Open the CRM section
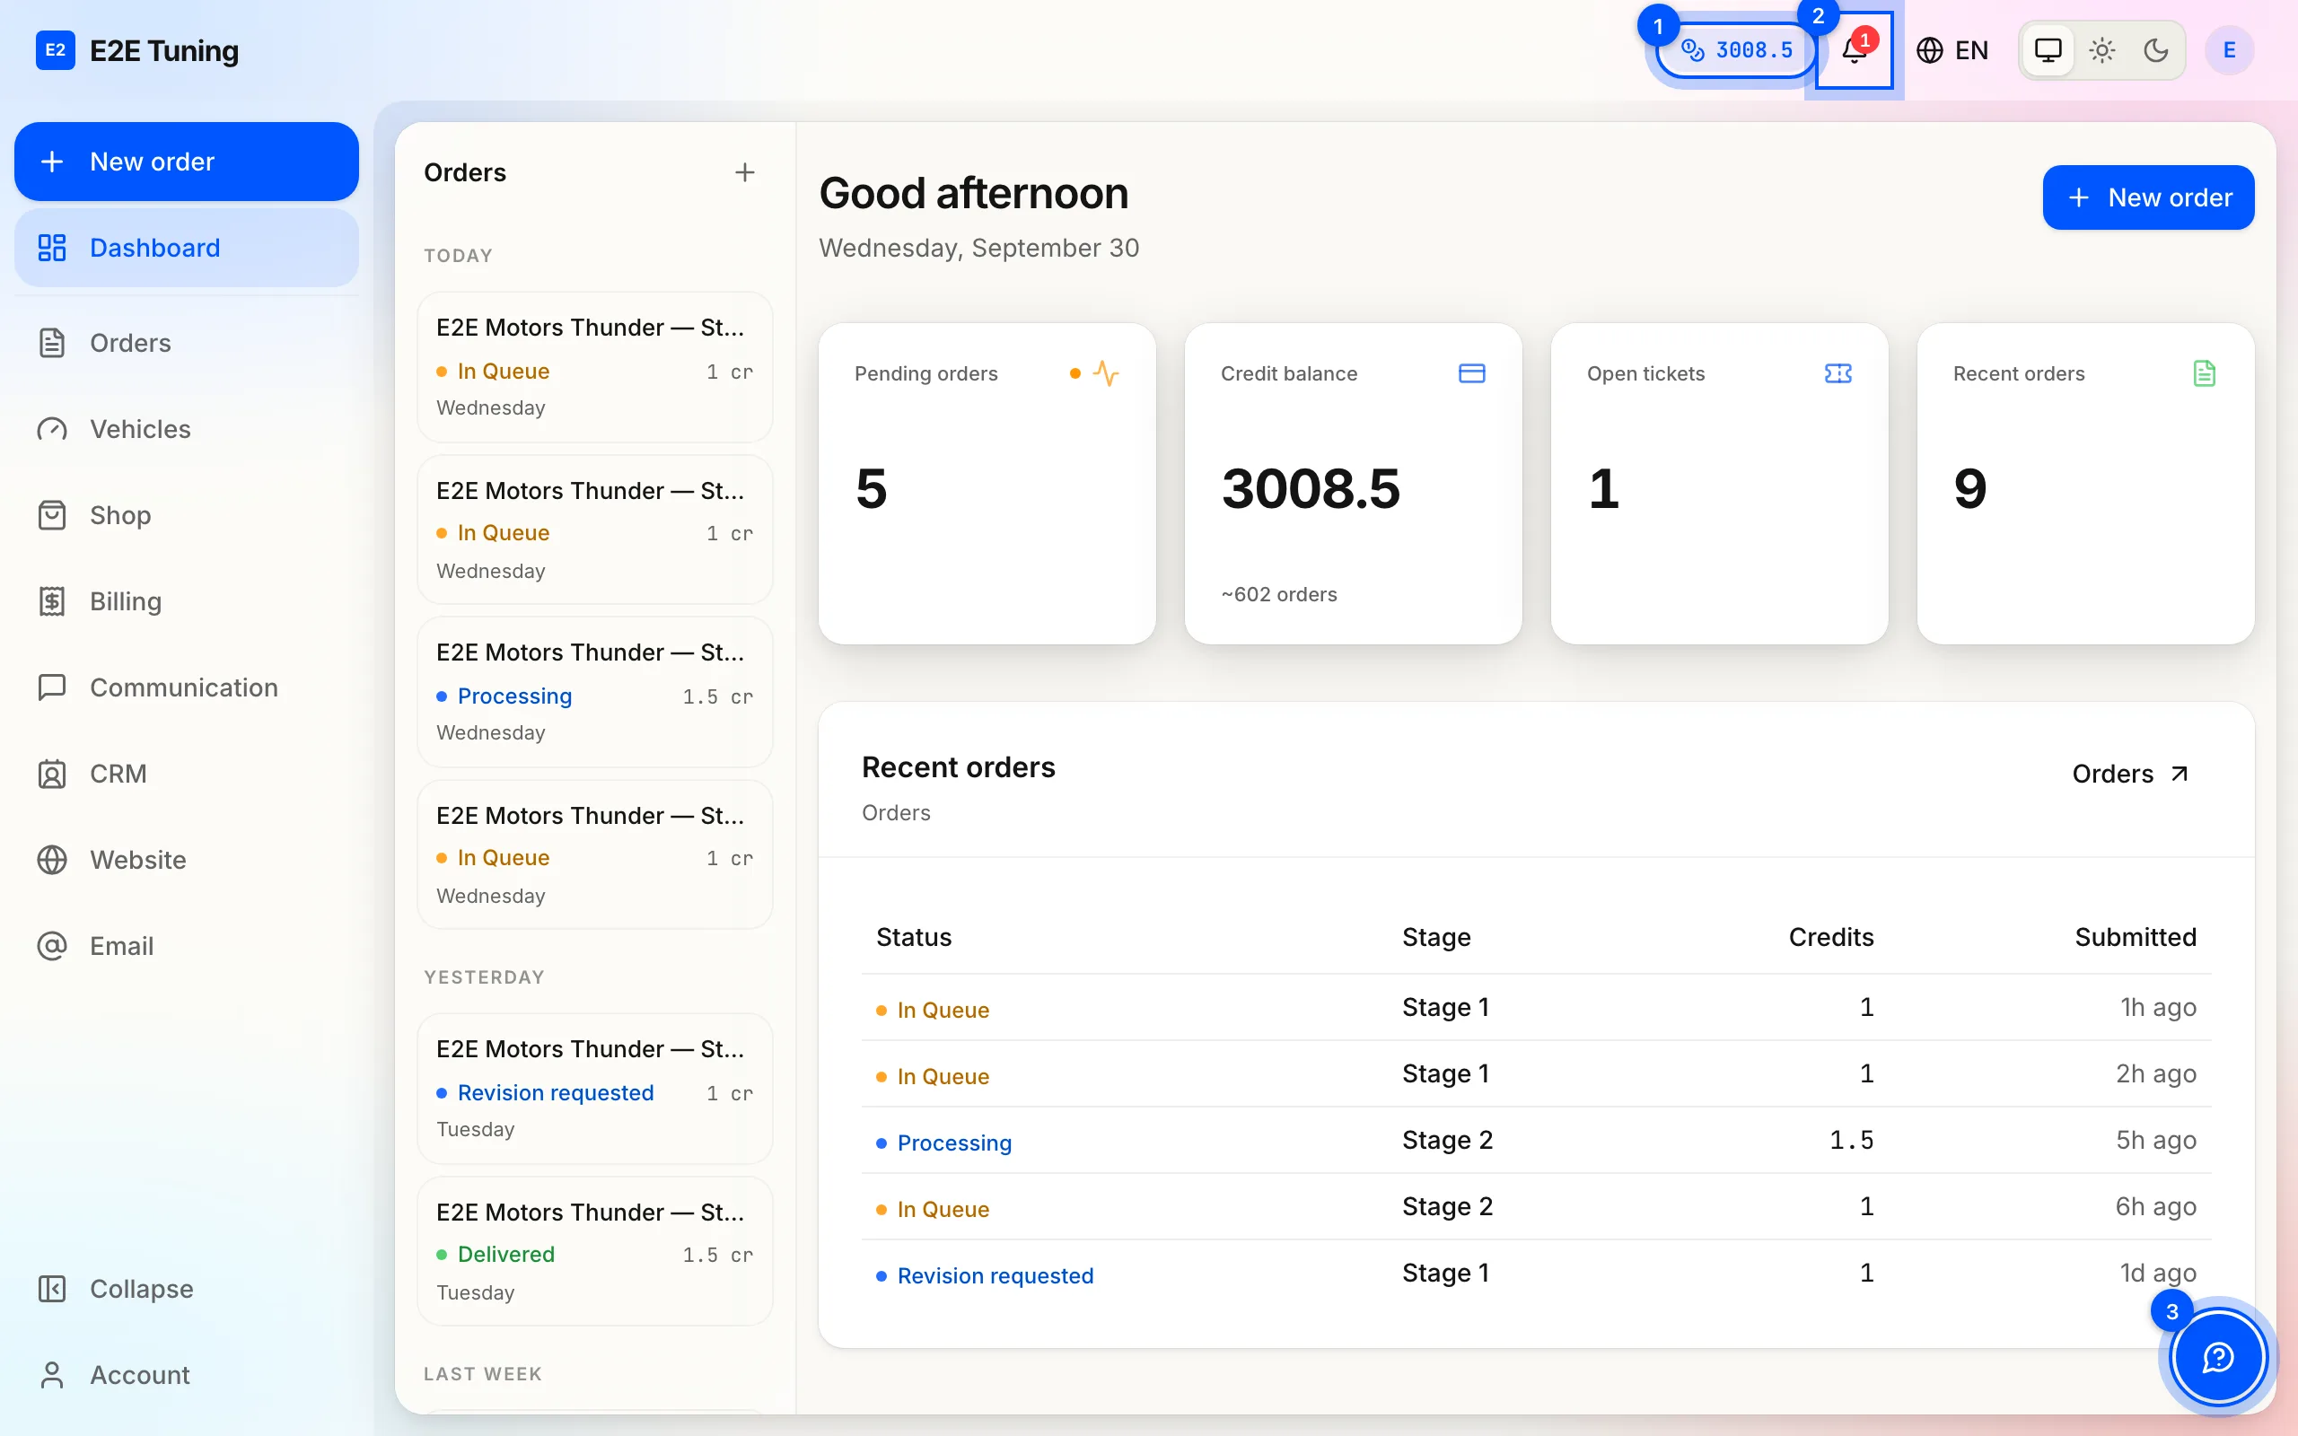 [186, 774]
